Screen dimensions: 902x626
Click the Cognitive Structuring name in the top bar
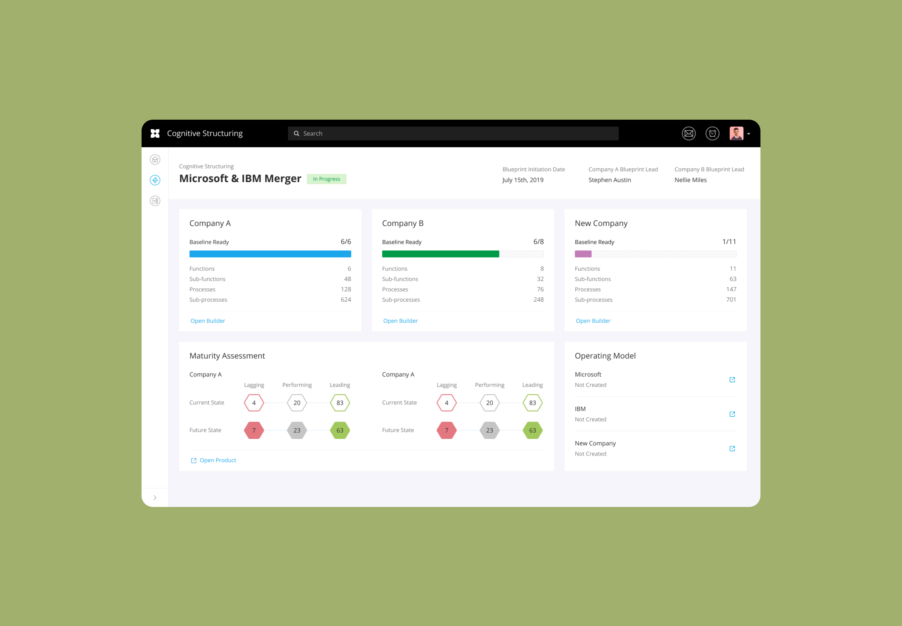205,133
